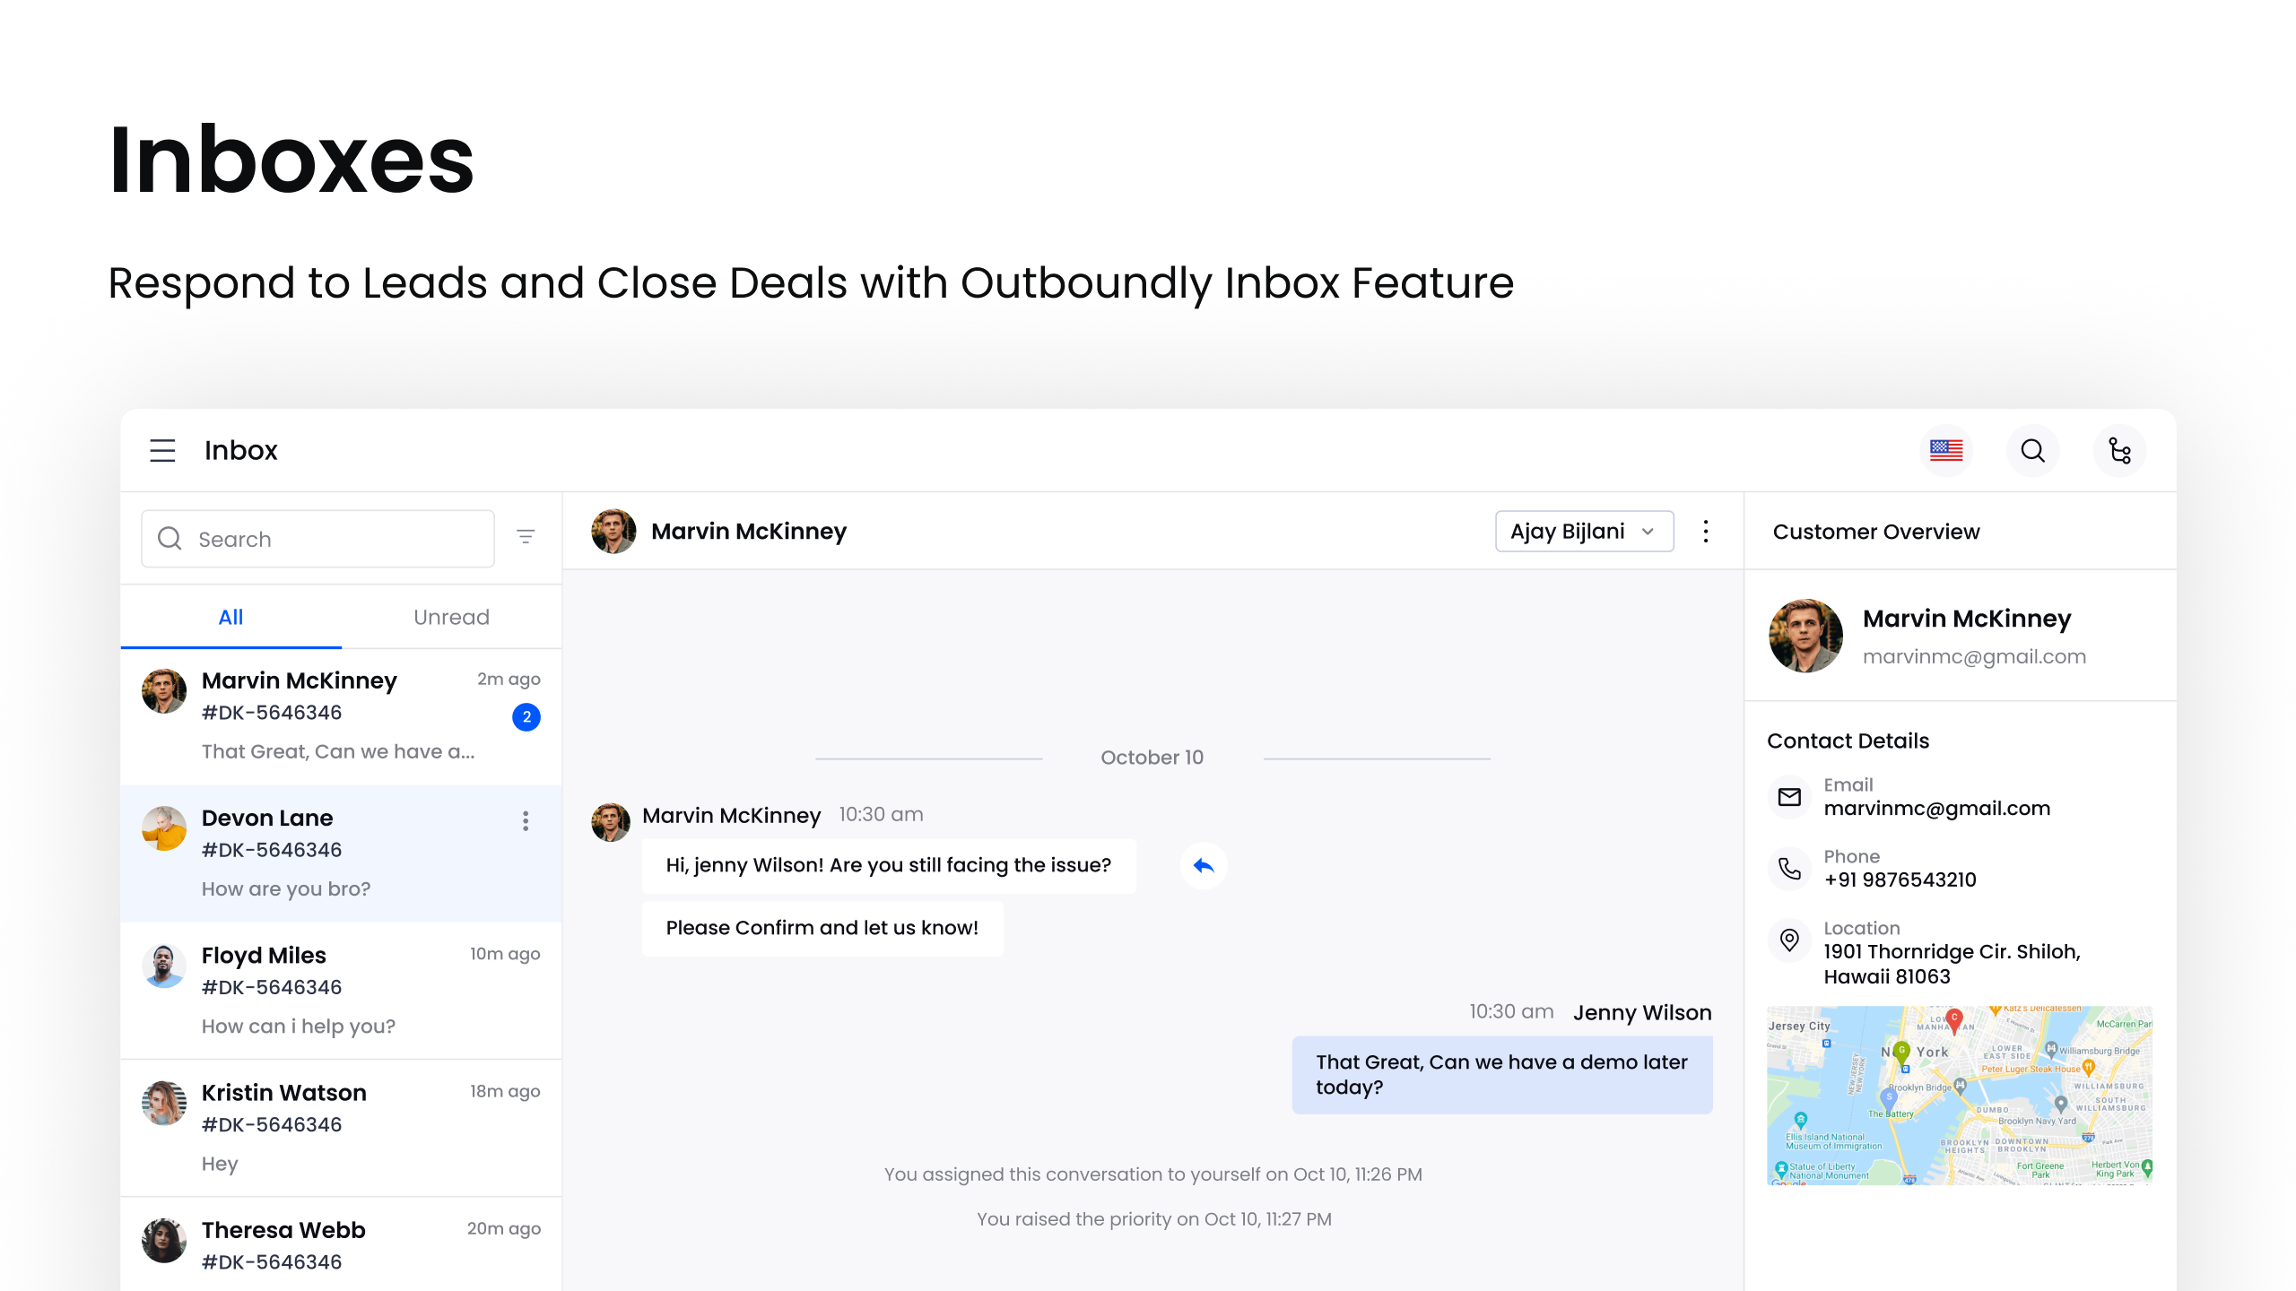The width and height of the screenshot is (2296, 1291).
Task: Open the three-dot menu on Devon Lane's conversation
Action: (x=526, y=820)
